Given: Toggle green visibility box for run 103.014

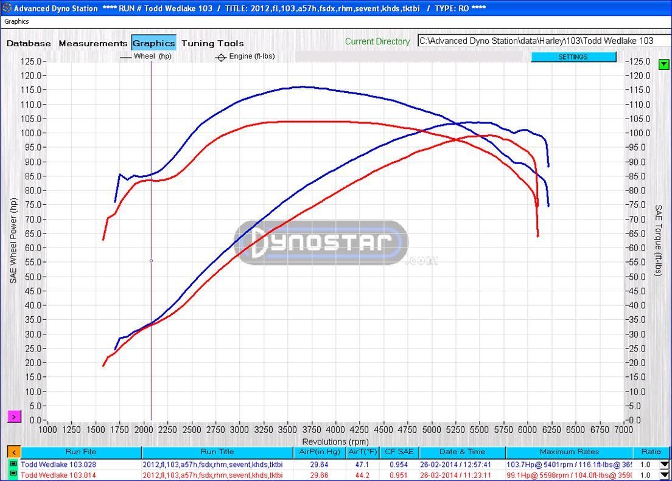Looking at the screenshot, I should [x=13, y=475].
